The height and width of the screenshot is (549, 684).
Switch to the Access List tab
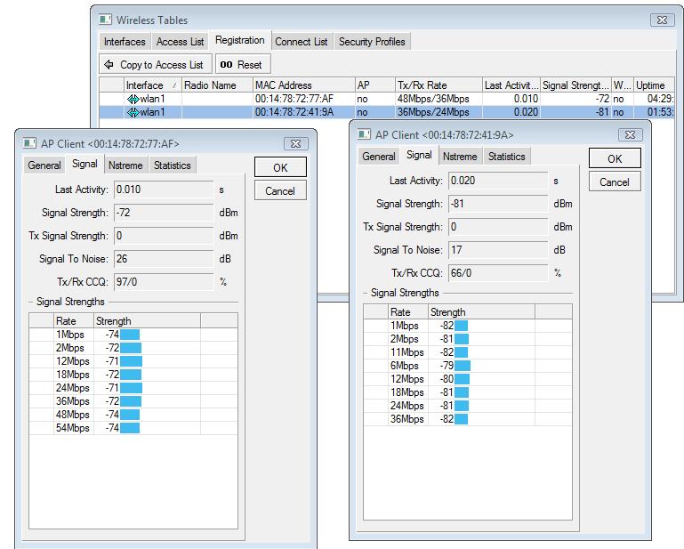tap(180, 42)
